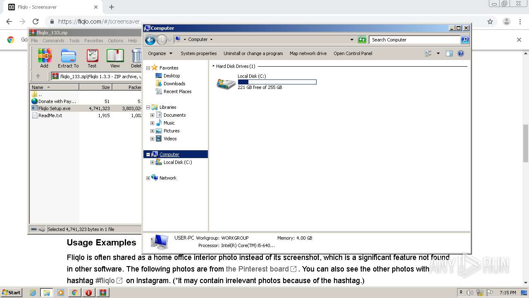Open Explorer help question mark icon

coord(461,53)
